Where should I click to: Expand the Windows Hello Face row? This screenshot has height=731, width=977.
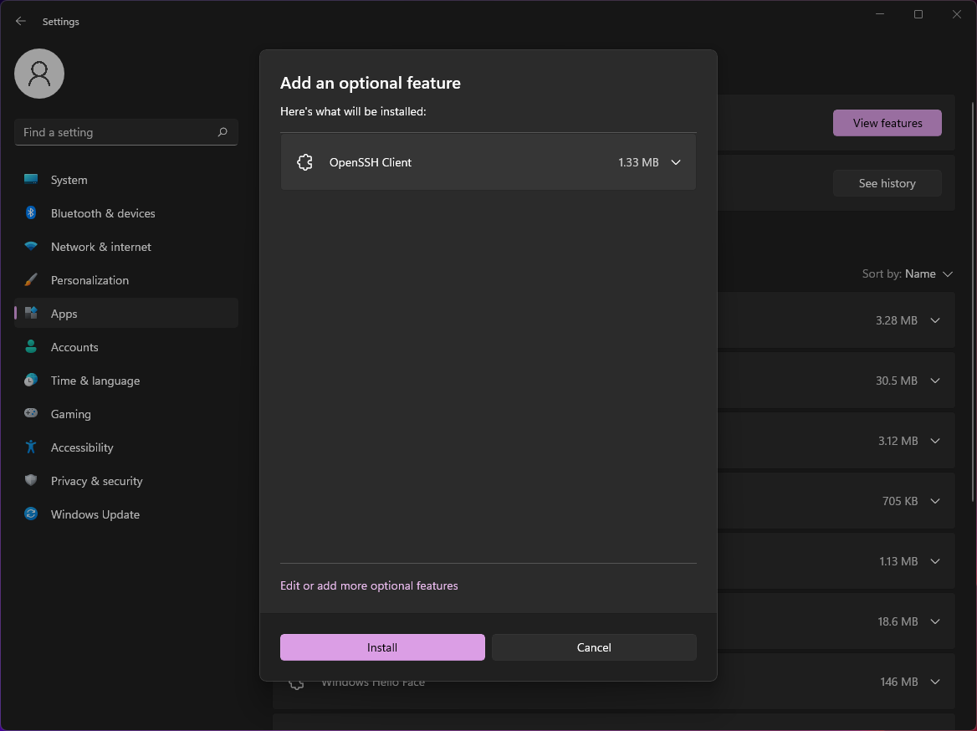935,682
